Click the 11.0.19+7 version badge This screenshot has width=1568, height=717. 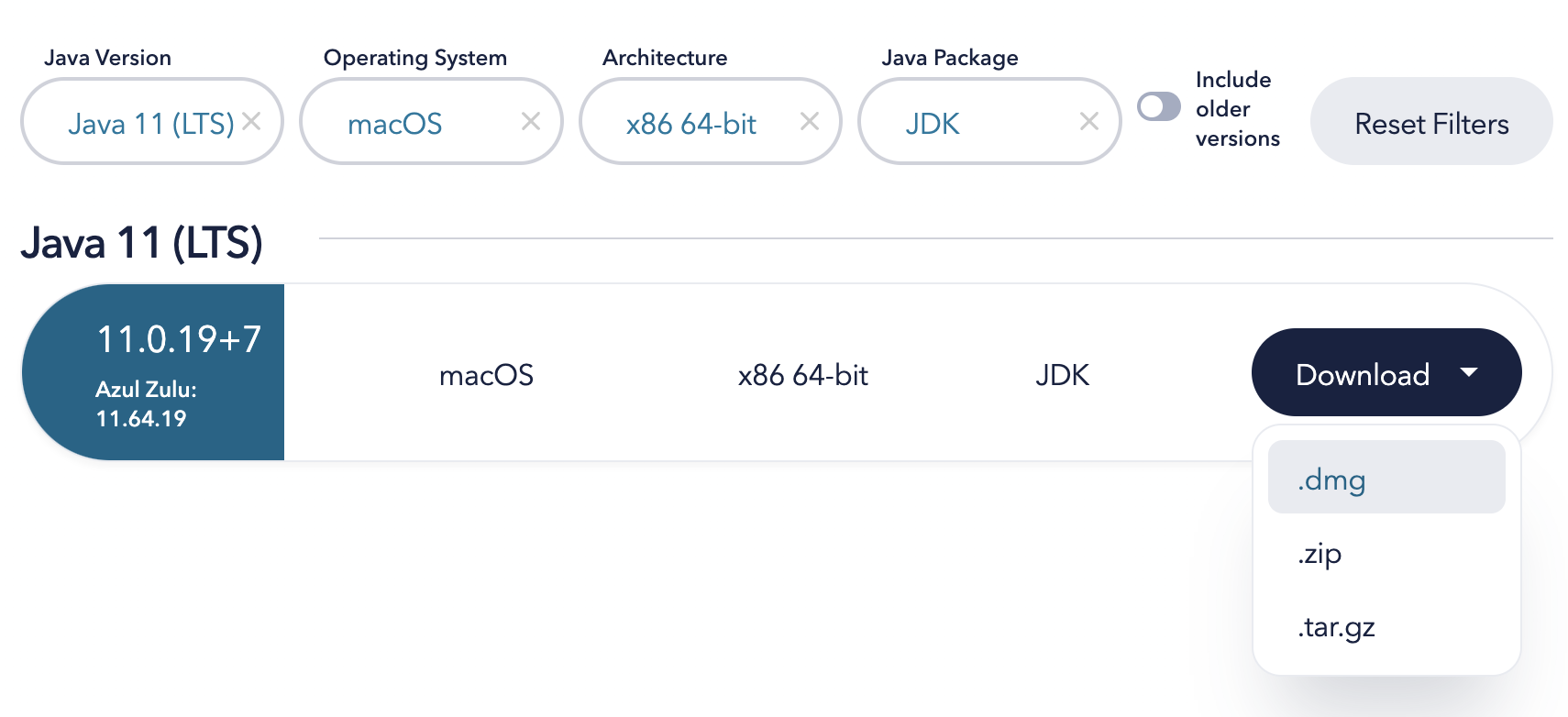coord(179,339)
